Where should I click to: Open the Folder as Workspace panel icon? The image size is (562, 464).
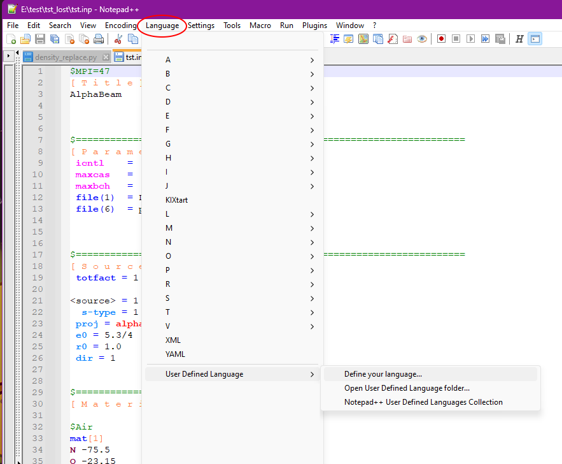[408, 38]
